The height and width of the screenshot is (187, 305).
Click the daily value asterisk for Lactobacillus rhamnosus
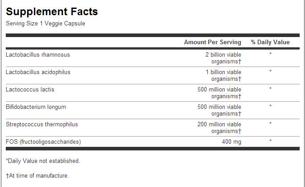(270, 55)
